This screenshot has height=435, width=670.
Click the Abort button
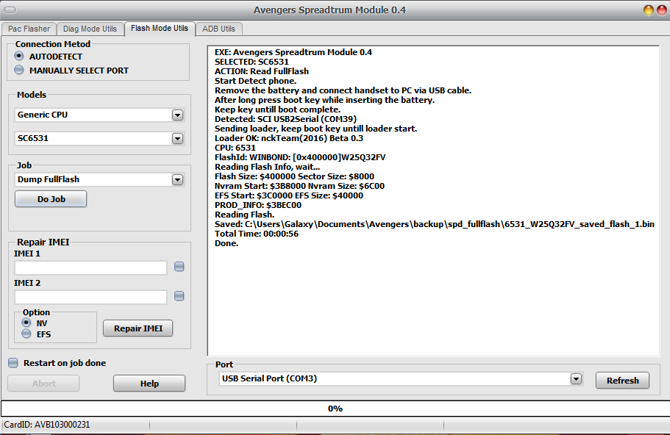(x=43, y=384)
